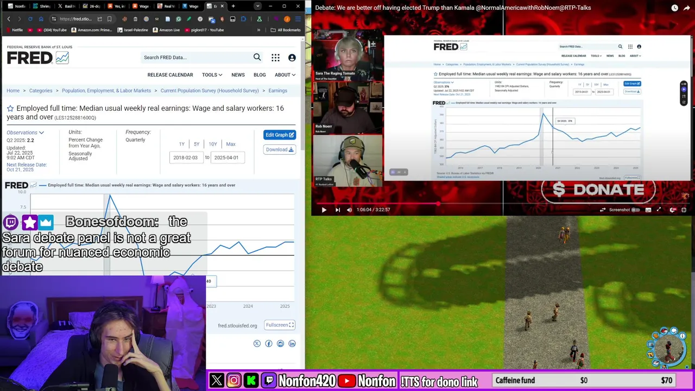Viewport: 695px width, 391px height.
Task: Select the 10Y date range
Action: pos(213,144)
